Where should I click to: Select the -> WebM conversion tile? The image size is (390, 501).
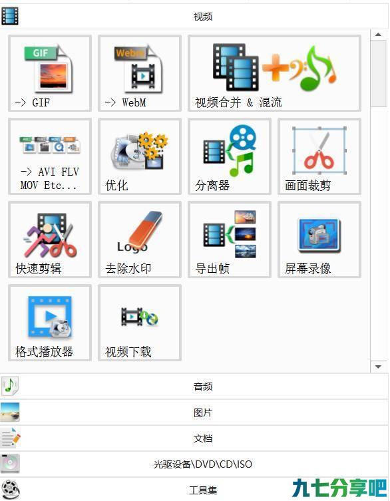[140, 73]
